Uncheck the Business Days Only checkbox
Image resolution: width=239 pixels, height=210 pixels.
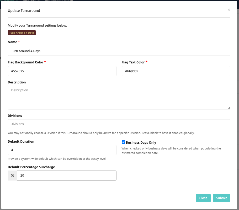click(124, 142)
